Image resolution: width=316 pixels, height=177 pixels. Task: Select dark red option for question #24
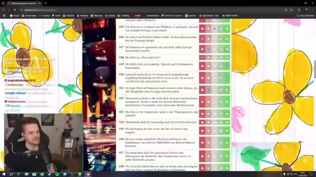pyautogui.click(x=202, y=122)
